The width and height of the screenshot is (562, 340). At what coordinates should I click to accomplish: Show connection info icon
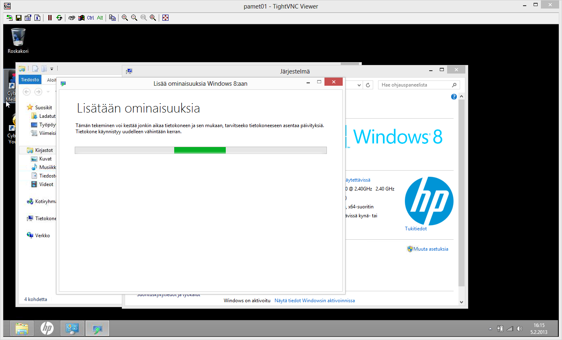click(37, 18)
